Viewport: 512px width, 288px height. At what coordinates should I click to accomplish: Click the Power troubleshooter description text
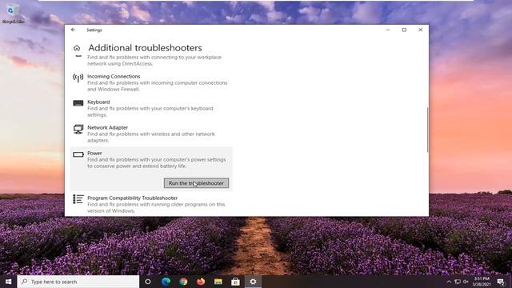pyautogui.click(x=157, y=163)
